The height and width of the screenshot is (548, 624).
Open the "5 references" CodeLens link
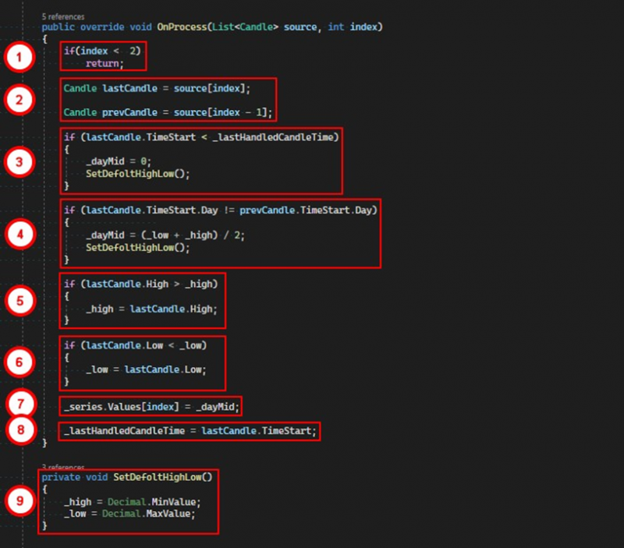[x=63, y=16]
